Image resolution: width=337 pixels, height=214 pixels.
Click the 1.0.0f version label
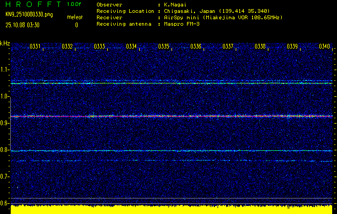tap(74, 4)
